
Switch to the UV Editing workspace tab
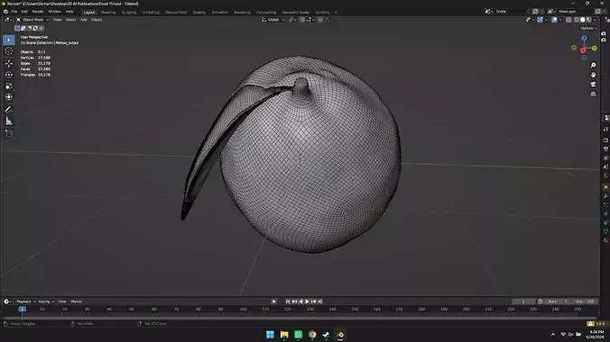pyautogui.click(x=151, y=13)
